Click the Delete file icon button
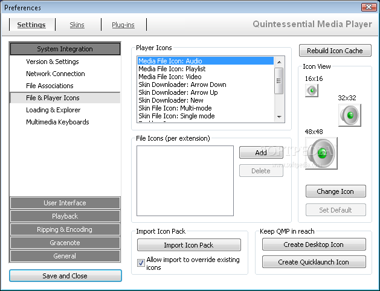Screen dimensions: 380x291 click(x=261, y=171)
